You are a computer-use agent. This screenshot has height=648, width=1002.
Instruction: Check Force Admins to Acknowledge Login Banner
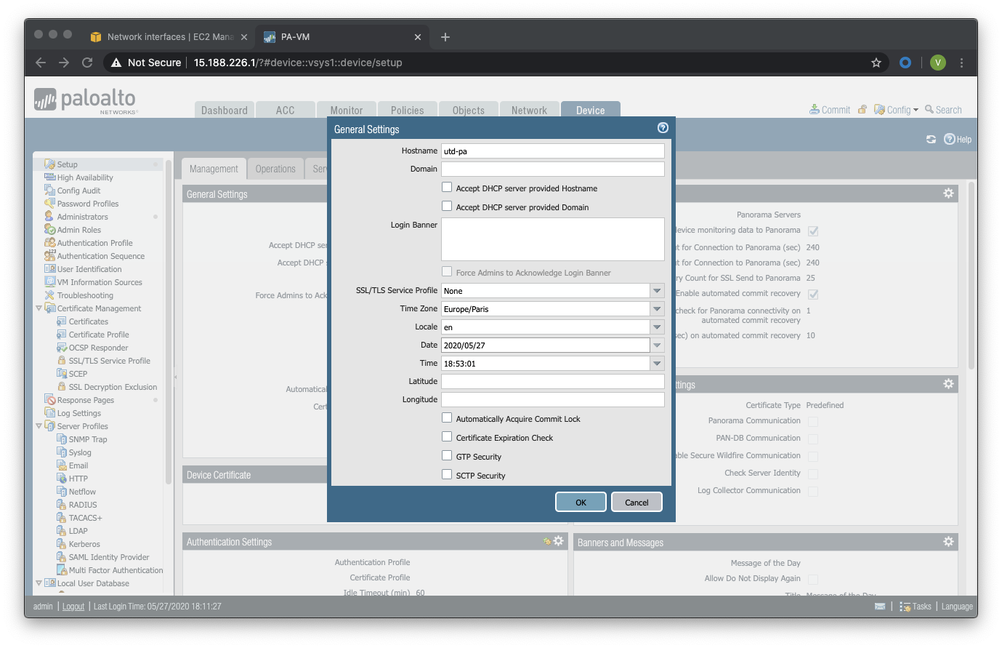(447, 272)
